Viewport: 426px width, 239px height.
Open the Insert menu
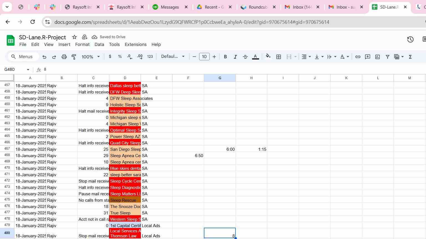click(x=64, y=45)
